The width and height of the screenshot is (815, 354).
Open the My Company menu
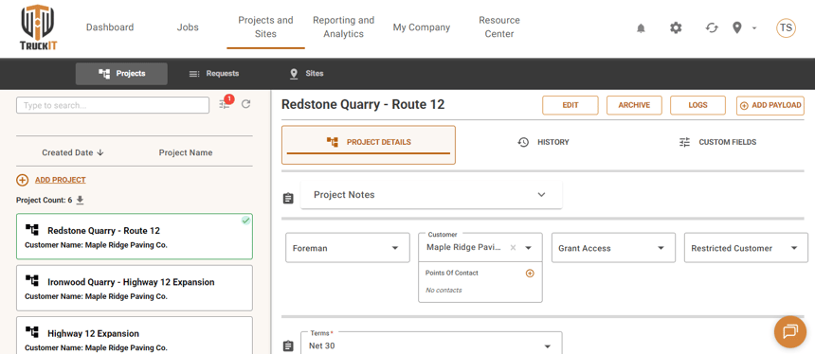422,27
